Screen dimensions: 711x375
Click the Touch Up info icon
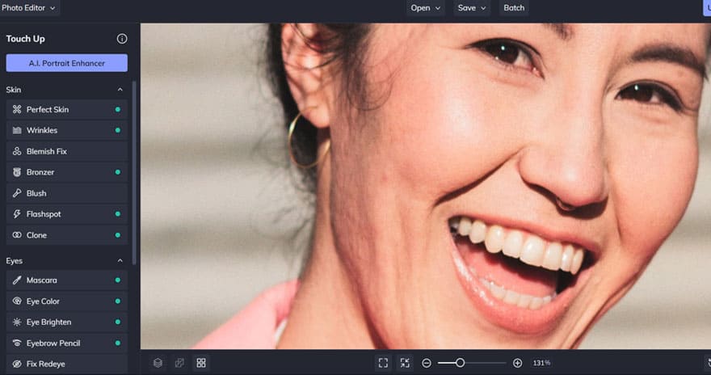(x=122, y=39)
